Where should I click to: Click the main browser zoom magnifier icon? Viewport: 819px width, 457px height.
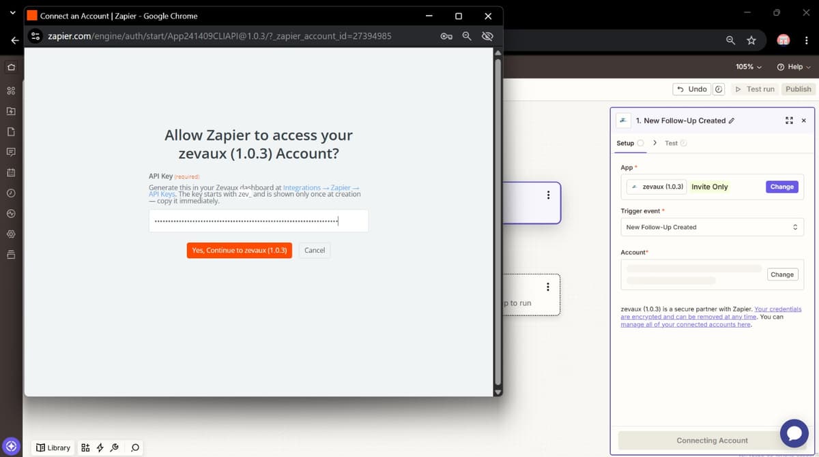click(x=730, y=40)
